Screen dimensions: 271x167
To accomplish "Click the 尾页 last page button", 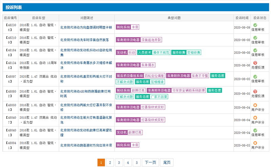I will coord(167,162).
